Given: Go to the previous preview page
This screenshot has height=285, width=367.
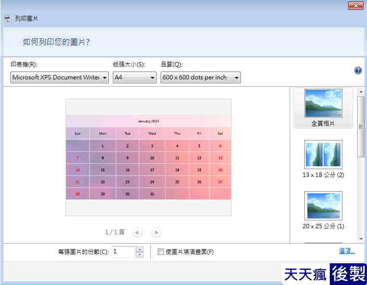Looking at the screenshot, I should click(137, 233).
